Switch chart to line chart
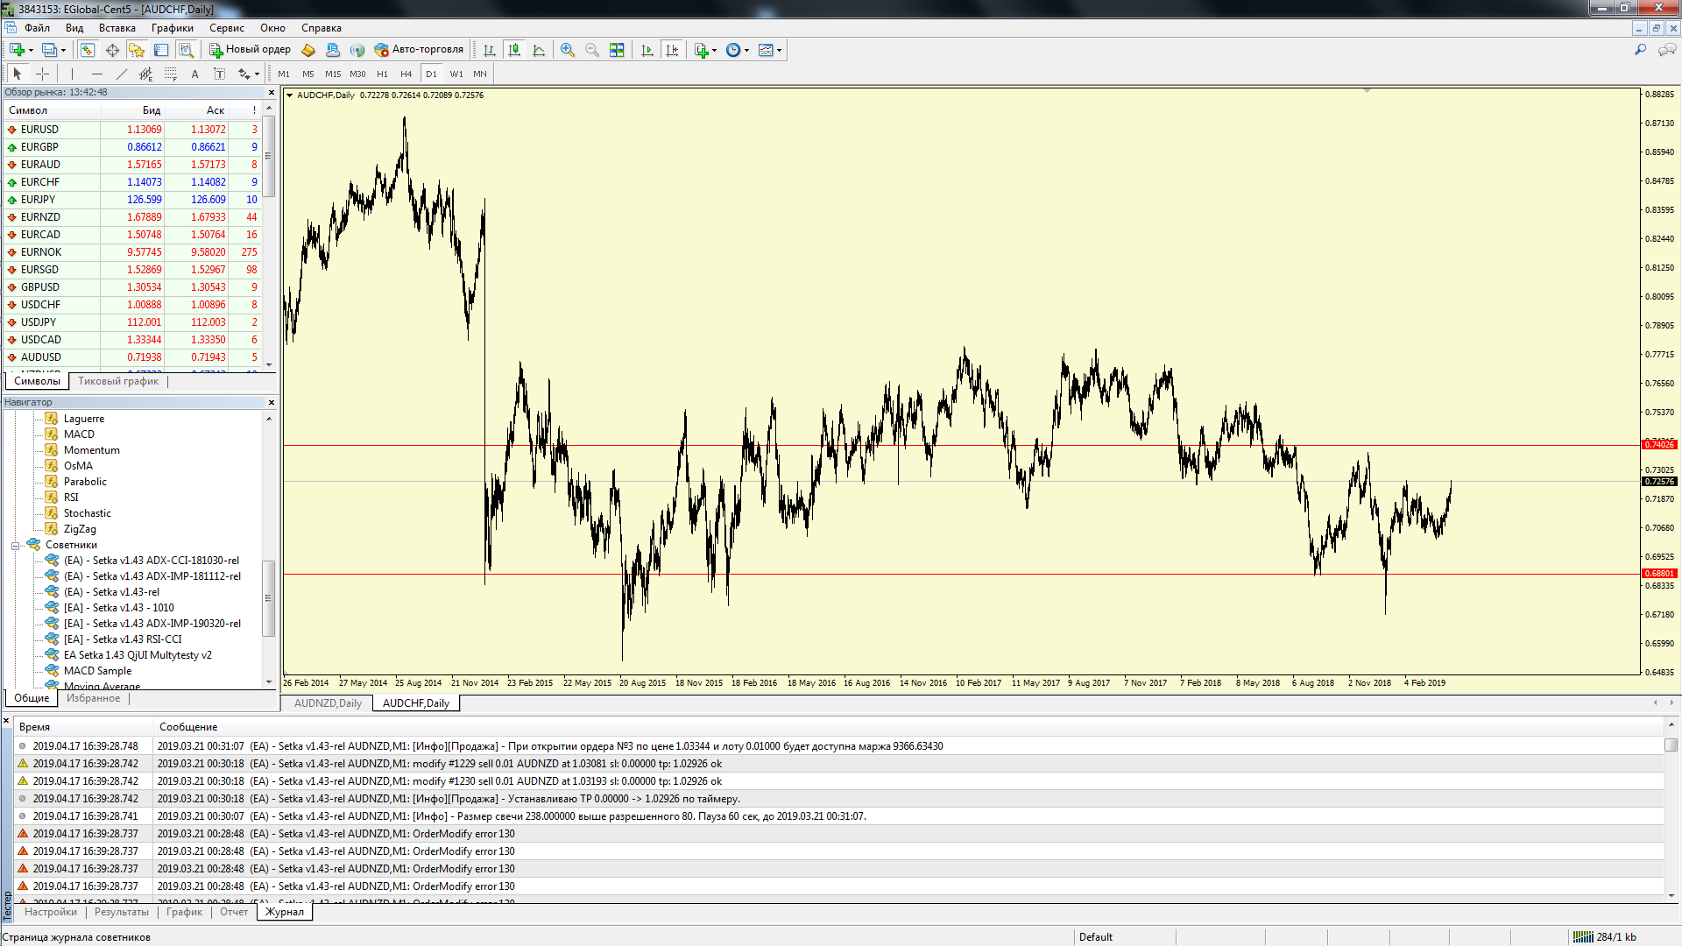Screen dimensions: 1682x946 click(x=539, y=50)
